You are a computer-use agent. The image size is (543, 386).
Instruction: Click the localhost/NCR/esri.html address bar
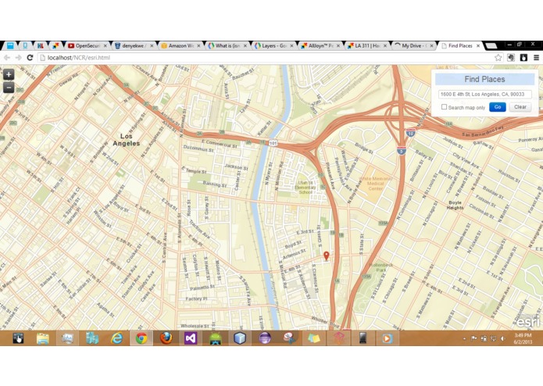tap(265, 58)
